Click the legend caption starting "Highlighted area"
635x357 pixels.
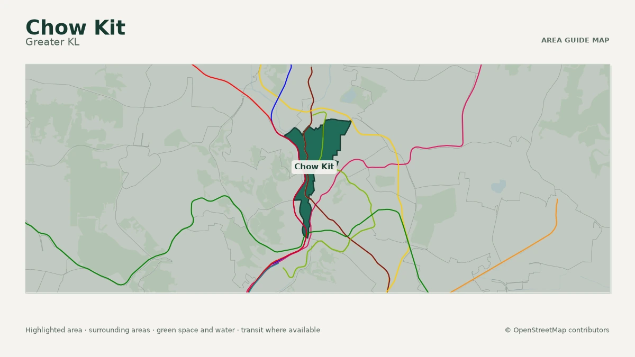point(173,330)
